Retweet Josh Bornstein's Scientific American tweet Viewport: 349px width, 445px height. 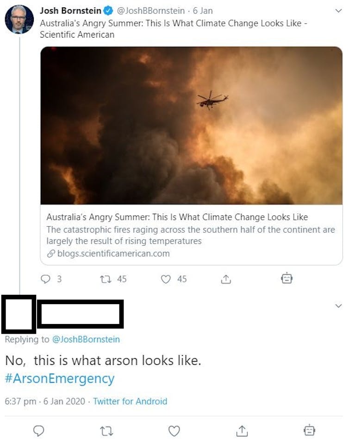105,279
